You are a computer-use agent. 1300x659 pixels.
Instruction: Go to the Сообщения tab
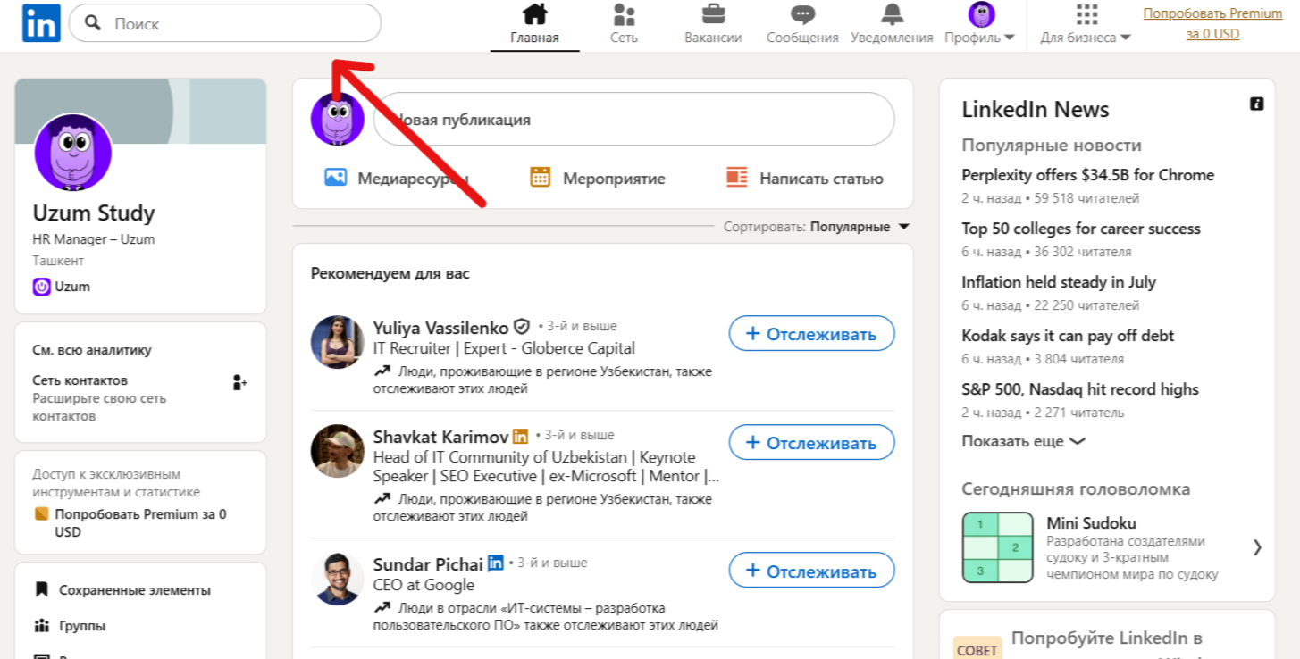[x=802, y=25]
